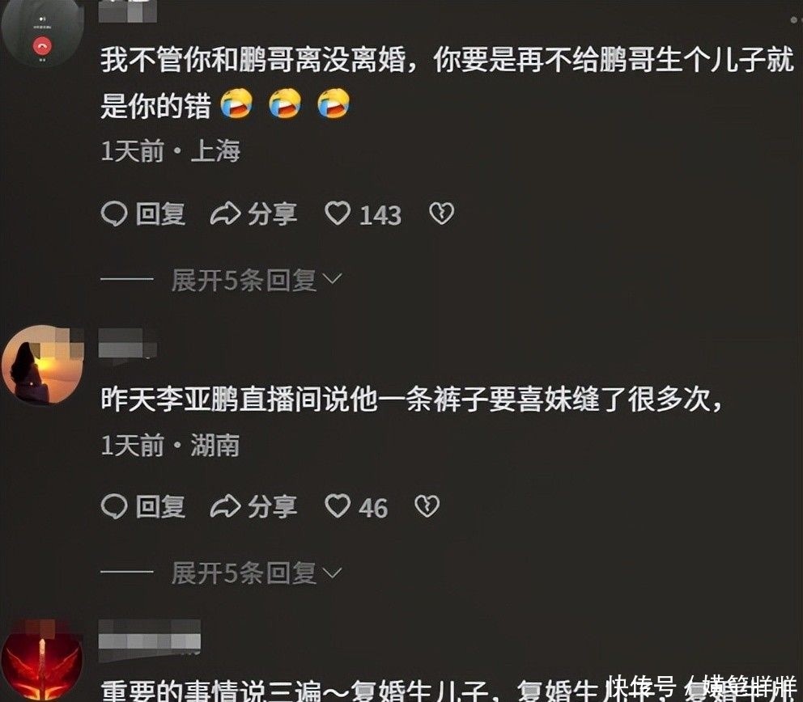Like the Hunan comment with 46 likes
This screenshot has width=803, height=702.
338,506
